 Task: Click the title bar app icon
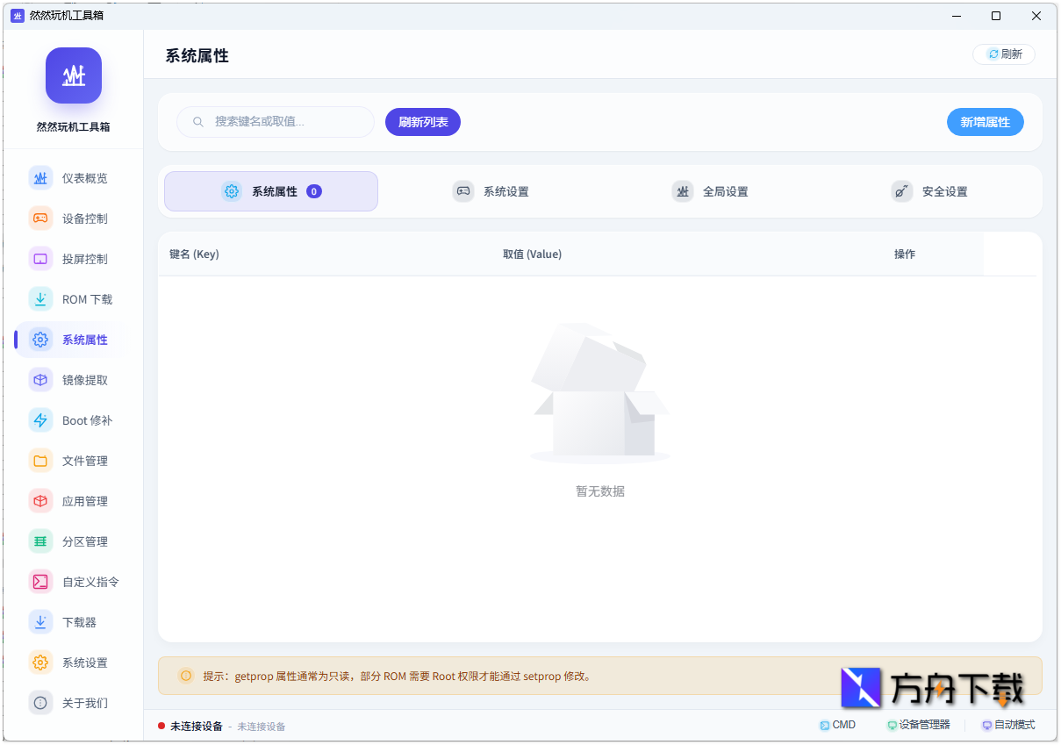[x=18, y=16]
